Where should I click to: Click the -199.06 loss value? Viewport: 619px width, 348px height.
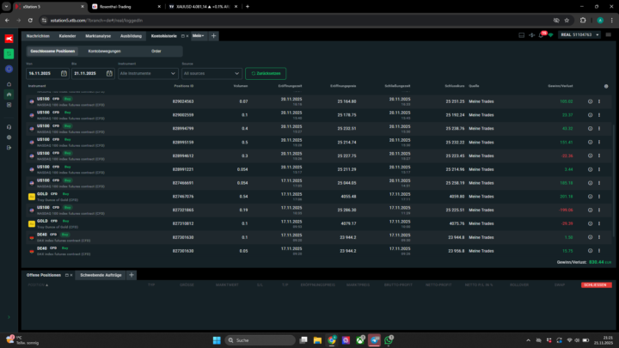(566, 210)
